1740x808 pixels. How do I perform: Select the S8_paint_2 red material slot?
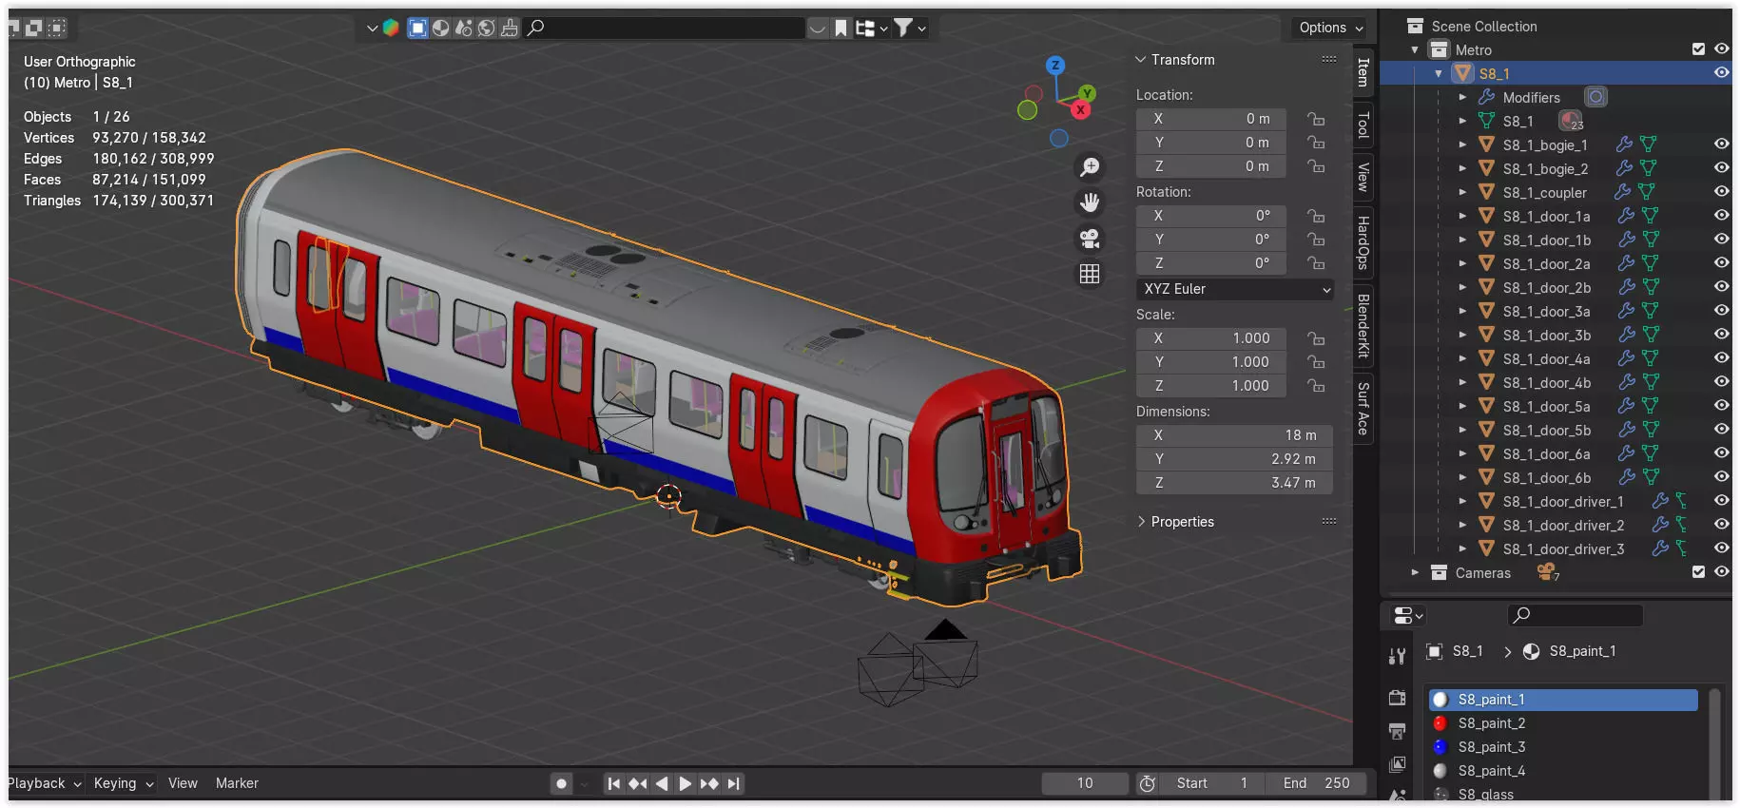click(x=1563, y=723)
